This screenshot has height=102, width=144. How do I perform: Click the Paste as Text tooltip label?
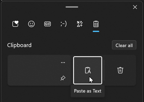click(x=88, y=91)
